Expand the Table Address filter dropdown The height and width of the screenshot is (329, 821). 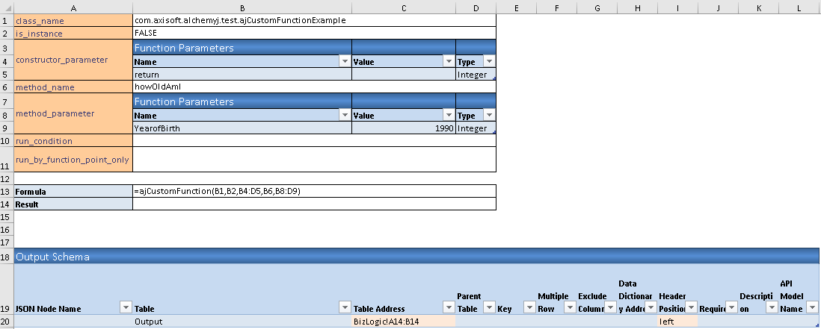[x=448, y=308]
